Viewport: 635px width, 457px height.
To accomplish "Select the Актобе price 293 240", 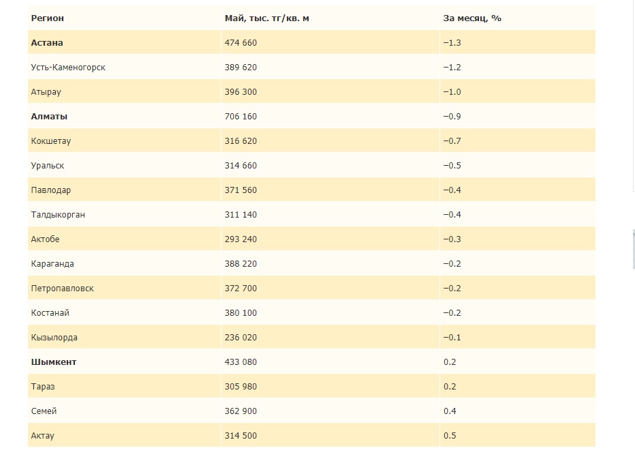I will (241, 239).
